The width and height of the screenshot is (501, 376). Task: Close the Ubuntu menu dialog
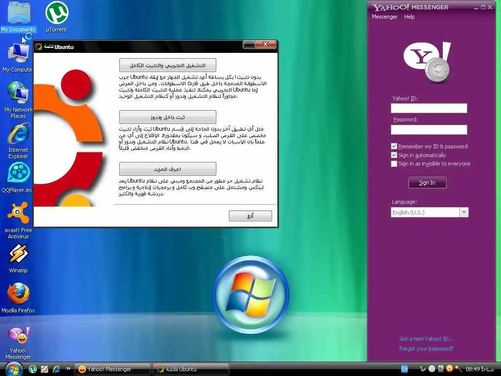265,44
